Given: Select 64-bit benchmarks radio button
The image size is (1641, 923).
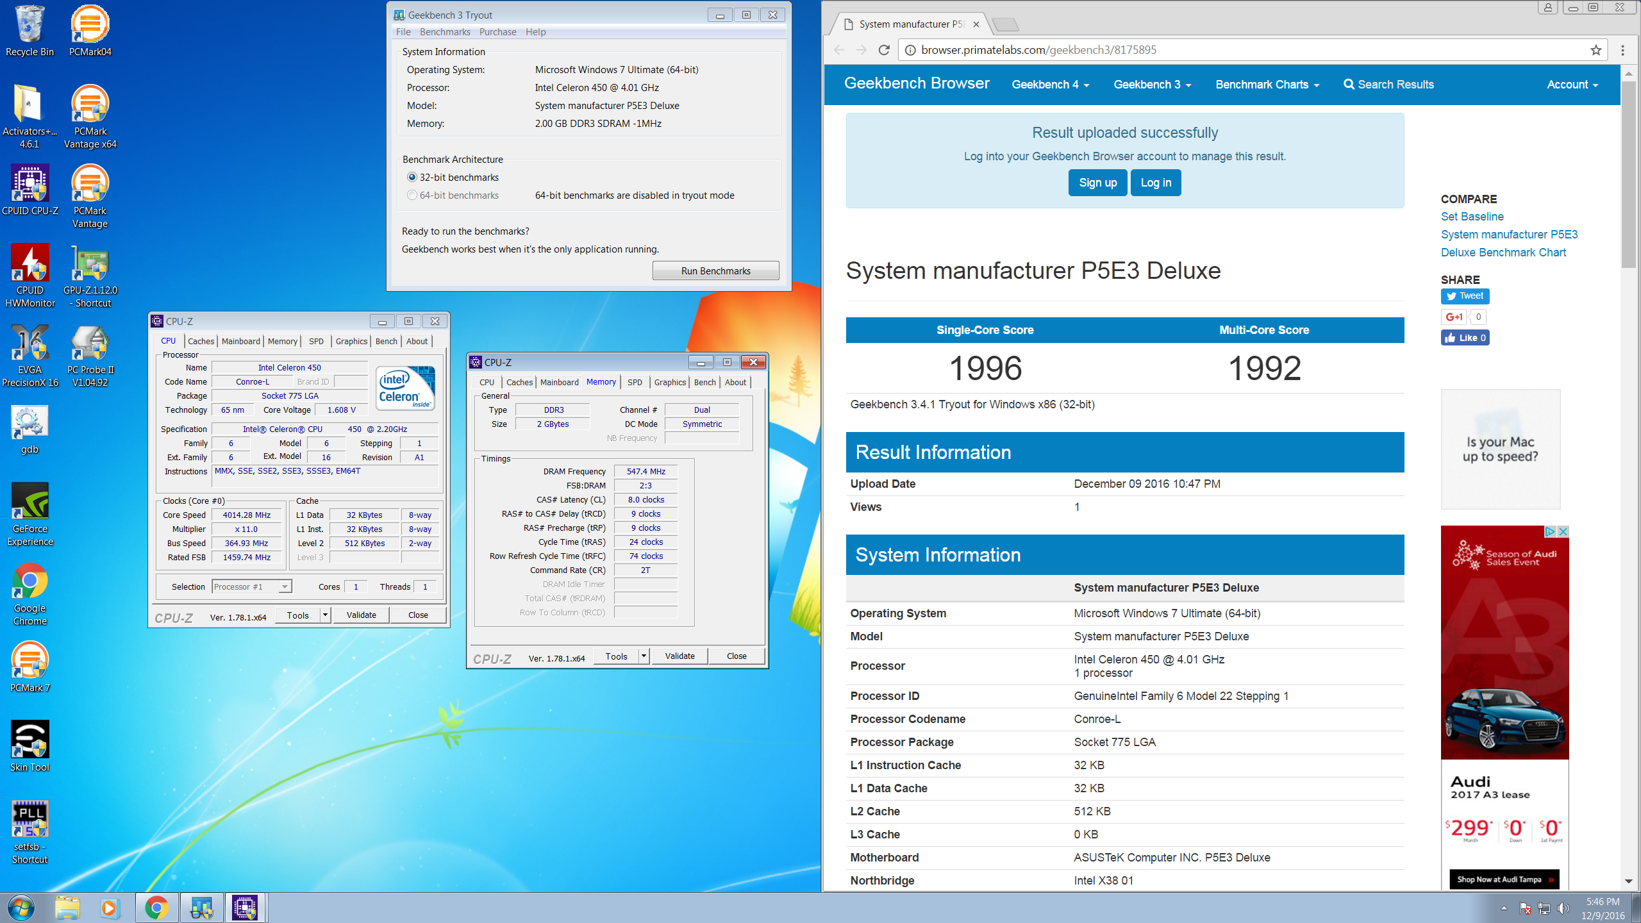Looking at the screenshot, I should click(x=412, y=195).
